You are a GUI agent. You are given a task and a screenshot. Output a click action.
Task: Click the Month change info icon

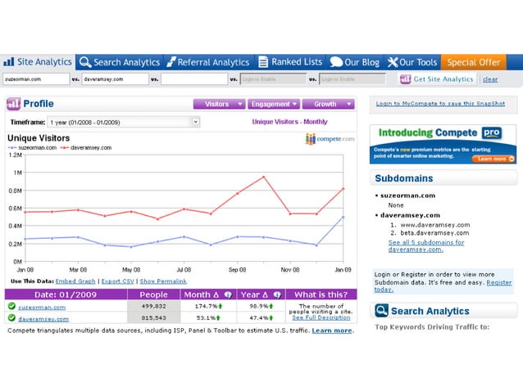(x=228, y=294)
